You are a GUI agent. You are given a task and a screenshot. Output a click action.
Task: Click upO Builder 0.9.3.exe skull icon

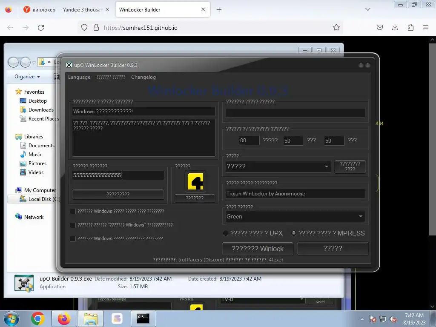click(24, 283)
